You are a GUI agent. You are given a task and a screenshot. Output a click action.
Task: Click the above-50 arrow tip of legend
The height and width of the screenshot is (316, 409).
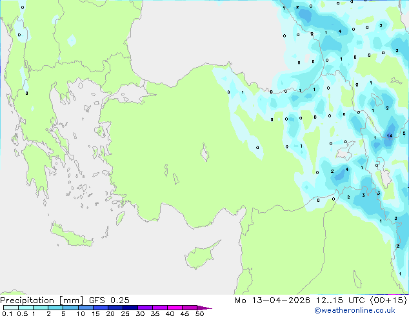[204, 308]
